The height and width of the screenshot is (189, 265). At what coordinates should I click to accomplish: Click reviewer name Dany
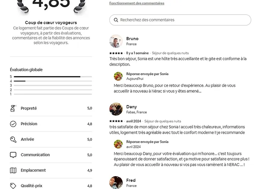(x=131, y=107)
